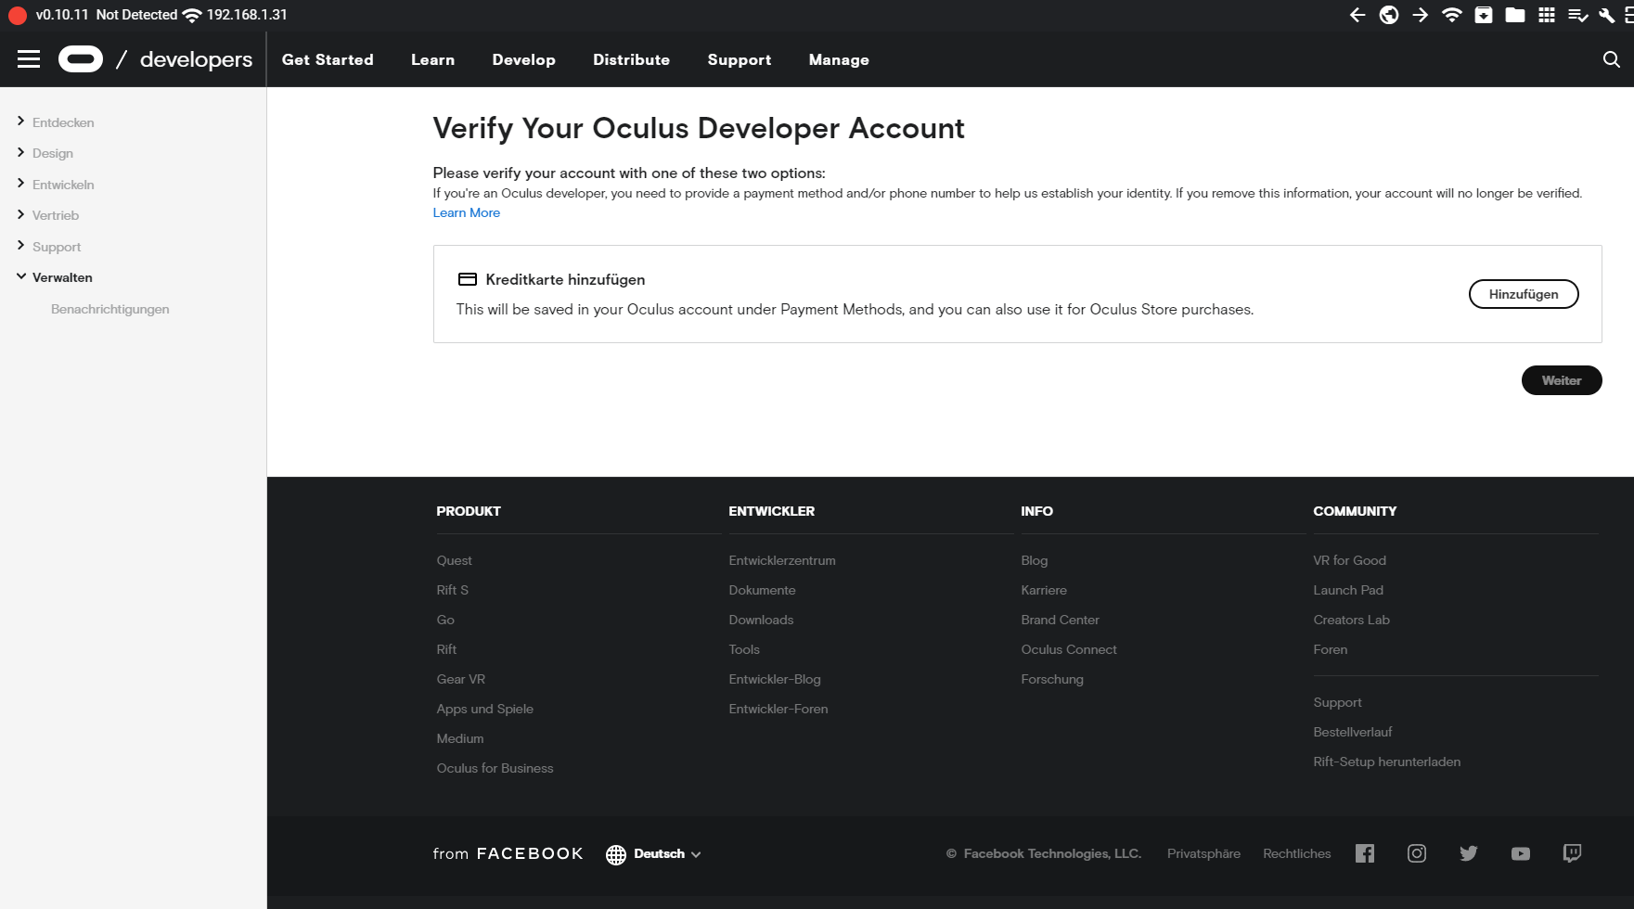Open the Quest footer link

[455, 560]
